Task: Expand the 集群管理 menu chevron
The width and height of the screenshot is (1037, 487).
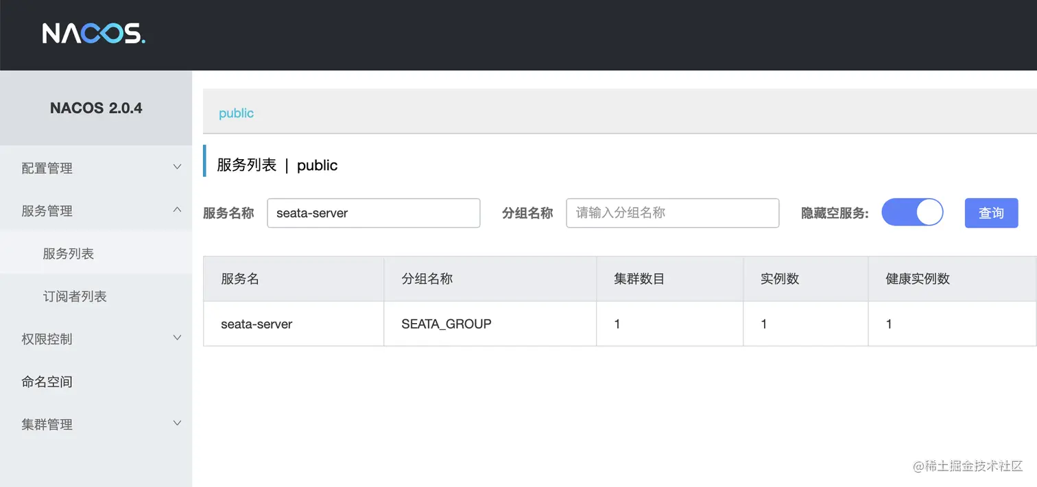Action: [177, 423]
